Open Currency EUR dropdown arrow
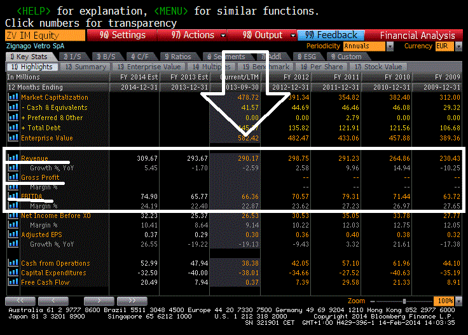Viewport: 468px width, 335px height. [458, 46]
